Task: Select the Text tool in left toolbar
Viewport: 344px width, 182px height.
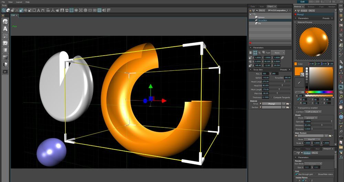Action: point(5,29)
